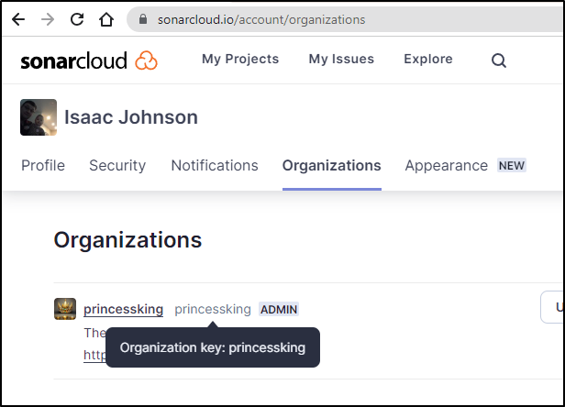Click the ADMIN badge
Image resolution: width=565 pixels, height=407 pixels.
click(279, 310)
